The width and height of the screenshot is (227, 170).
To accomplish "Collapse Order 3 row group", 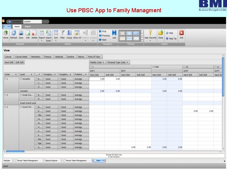I will [5, 107].
